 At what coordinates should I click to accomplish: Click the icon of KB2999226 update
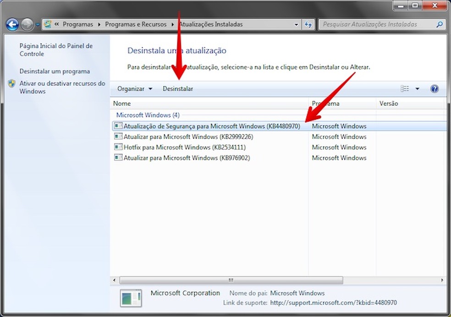tap(118, 136)
